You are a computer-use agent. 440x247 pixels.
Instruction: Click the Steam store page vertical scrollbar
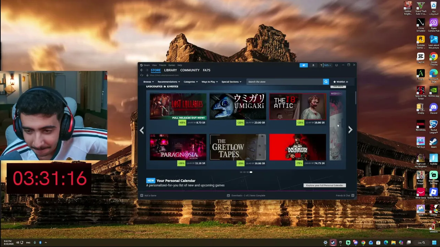coord(355,98)
